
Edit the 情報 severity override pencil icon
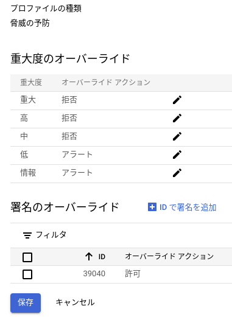[177, 173]
